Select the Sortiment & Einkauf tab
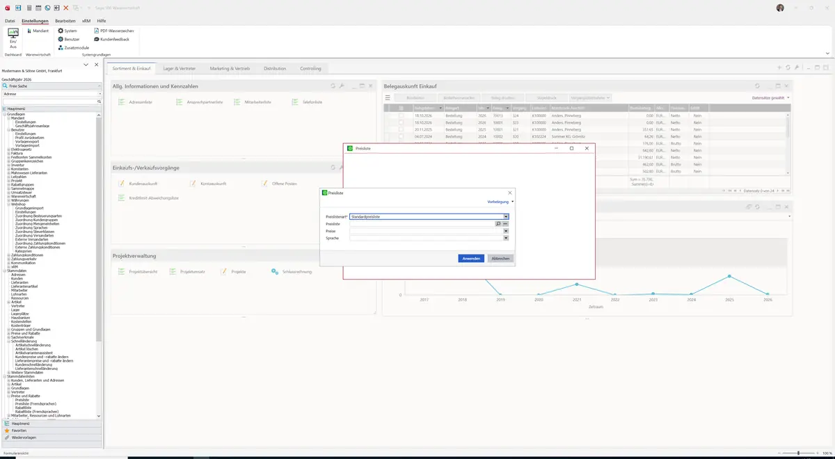 tap(132, 69)
